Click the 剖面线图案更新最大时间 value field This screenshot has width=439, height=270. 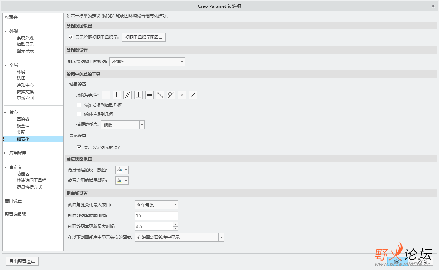pyautogui.click(x=154, y=227)
